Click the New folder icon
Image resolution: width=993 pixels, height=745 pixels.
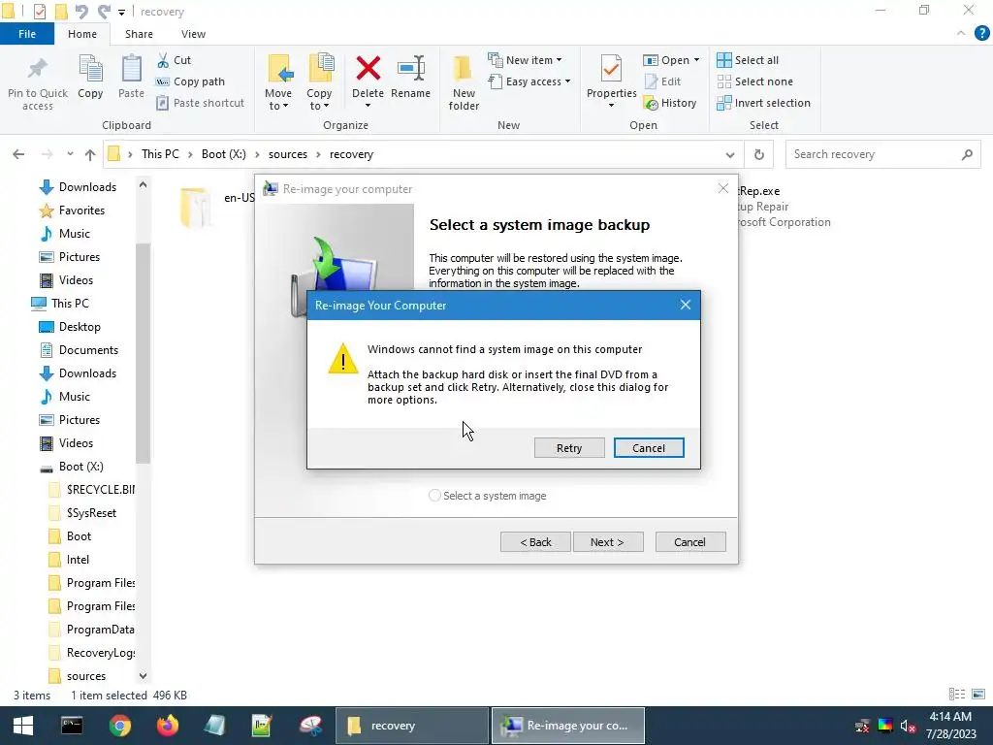click(463, 69)
